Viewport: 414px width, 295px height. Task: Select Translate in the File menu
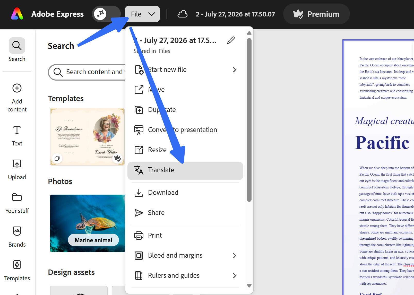click(x=185, y=170)
